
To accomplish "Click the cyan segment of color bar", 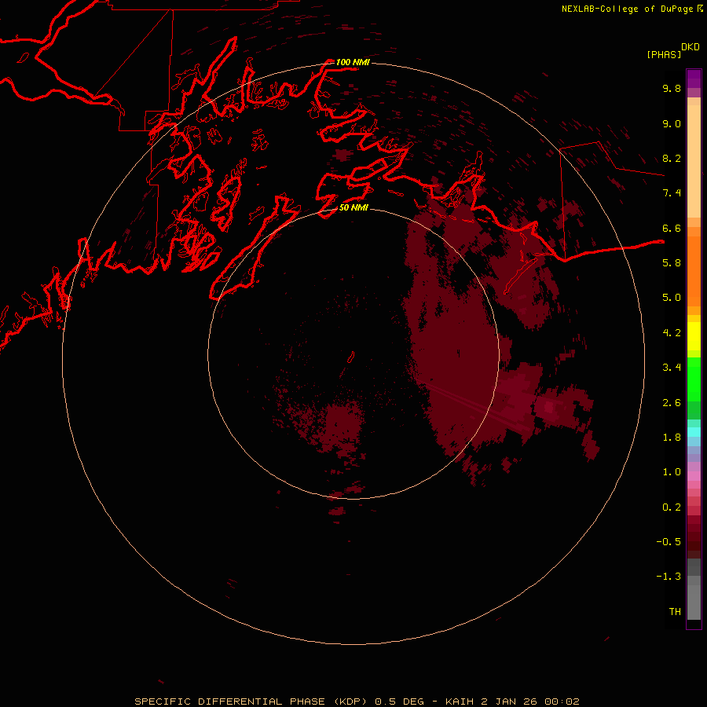I will (x=694, y=432).
